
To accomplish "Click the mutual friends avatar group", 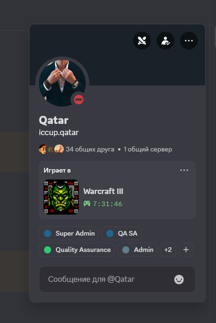I will (x=51, y=149).
